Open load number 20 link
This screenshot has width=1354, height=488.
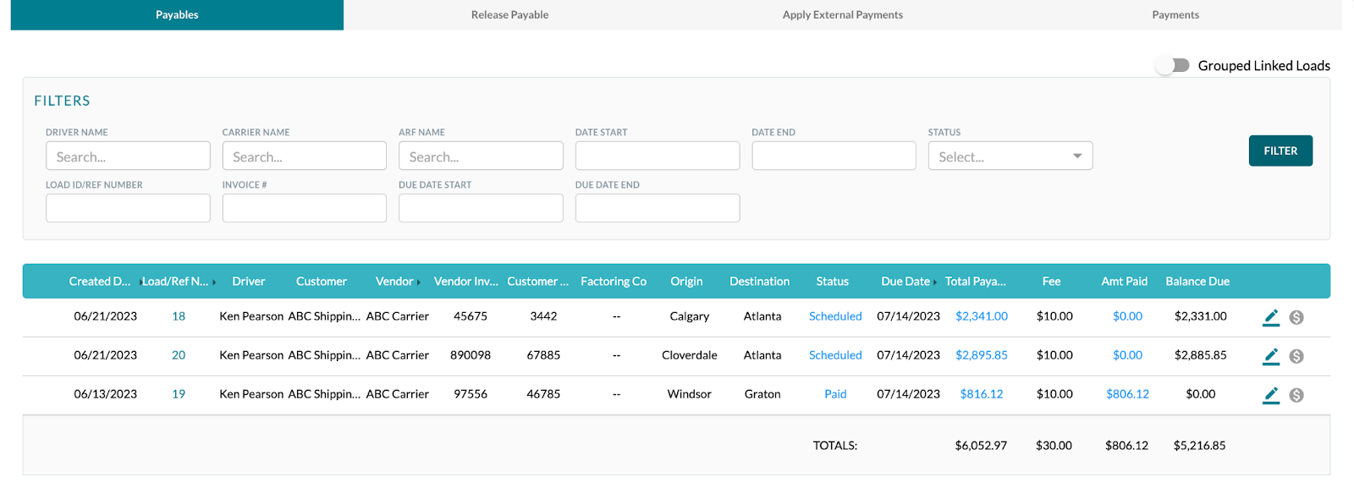(179, 355)
